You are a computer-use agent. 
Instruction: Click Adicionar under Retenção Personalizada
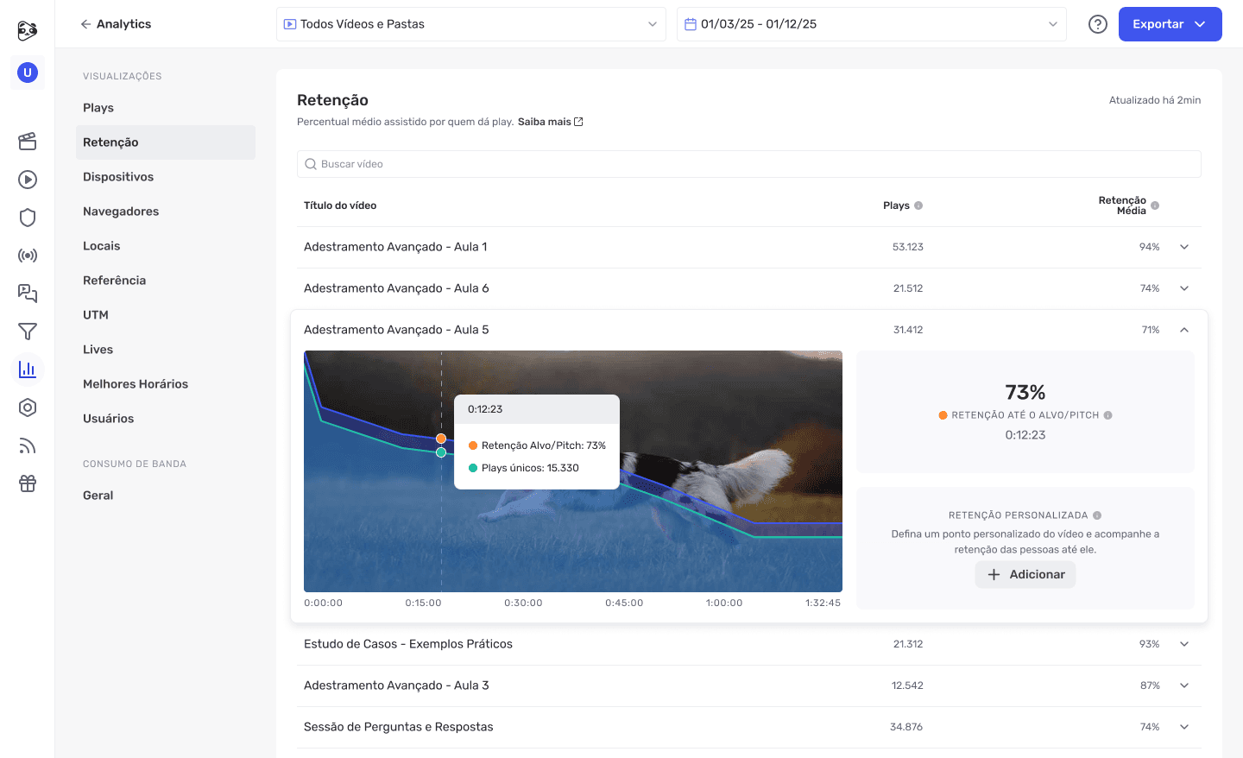click(1025, 574)
